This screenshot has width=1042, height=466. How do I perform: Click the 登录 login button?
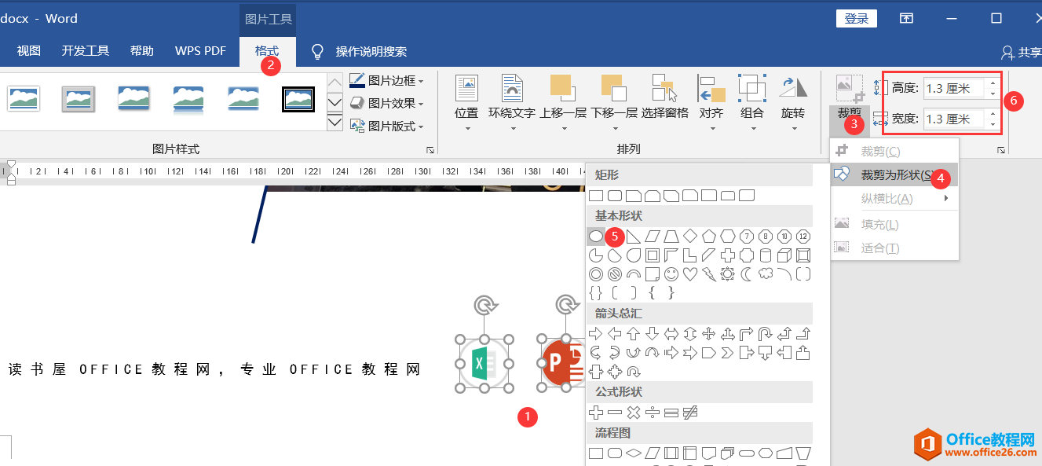pyautogui.click(x=857, y=19)
